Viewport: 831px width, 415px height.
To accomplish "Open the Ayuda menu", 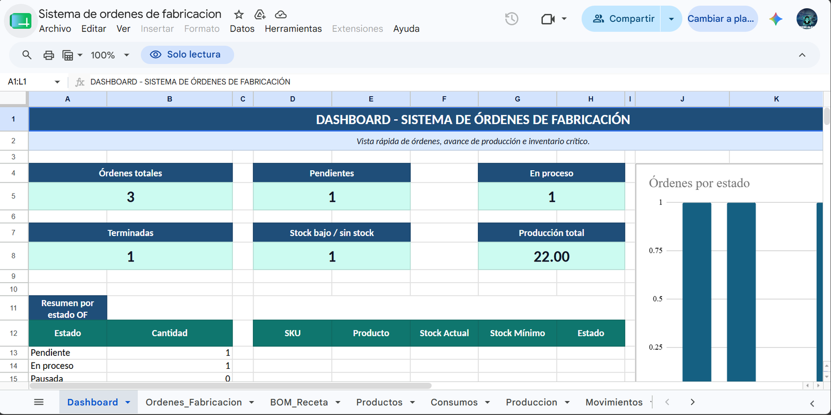I will pos(406,29).
